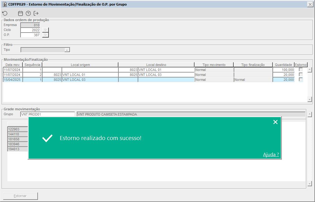Click origin cell VNT LOCAL 01 in second row
The height and width of the screenshot is (202, 315).
(90, 75)
